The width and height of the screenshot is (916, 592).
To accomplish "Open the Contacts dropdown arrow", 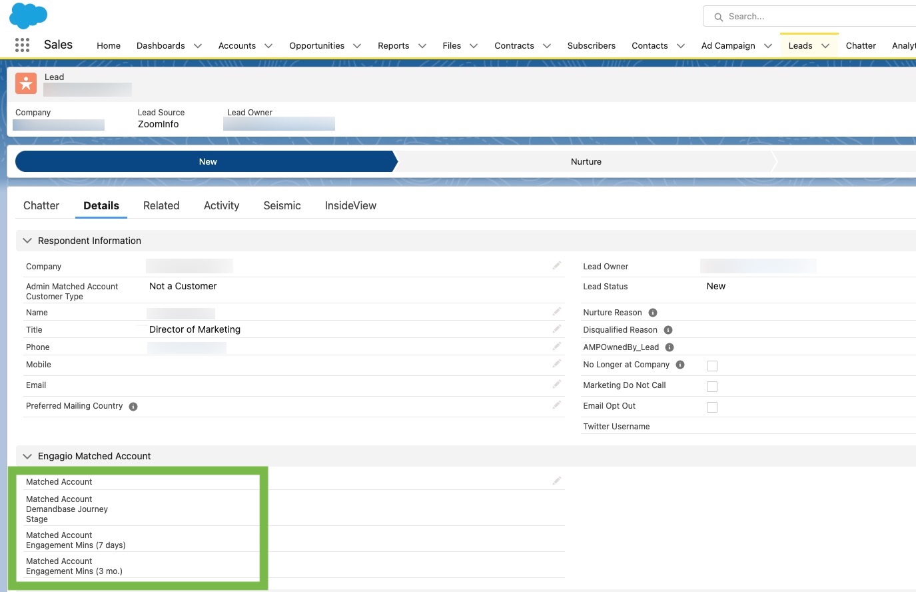I will 681,46.
